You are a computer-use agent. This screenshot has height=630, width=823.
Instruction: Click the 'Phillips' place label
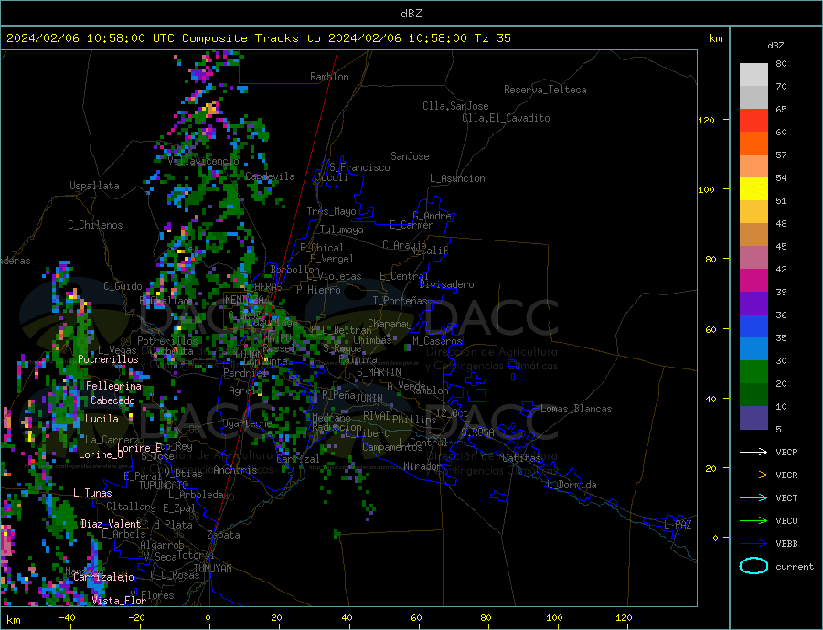coord(414,420)
